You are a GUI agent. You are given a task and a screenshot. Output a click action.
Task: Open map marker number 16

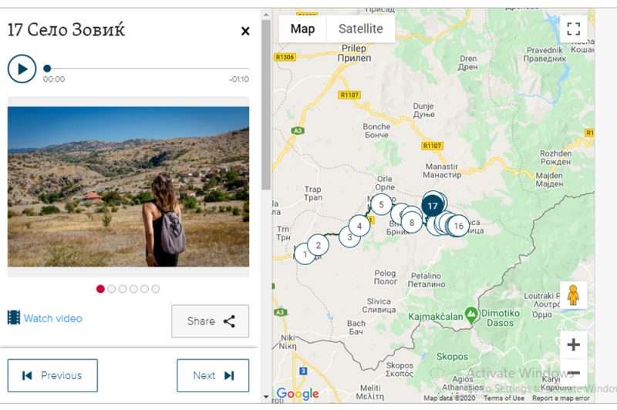click(x=458, y=226)
